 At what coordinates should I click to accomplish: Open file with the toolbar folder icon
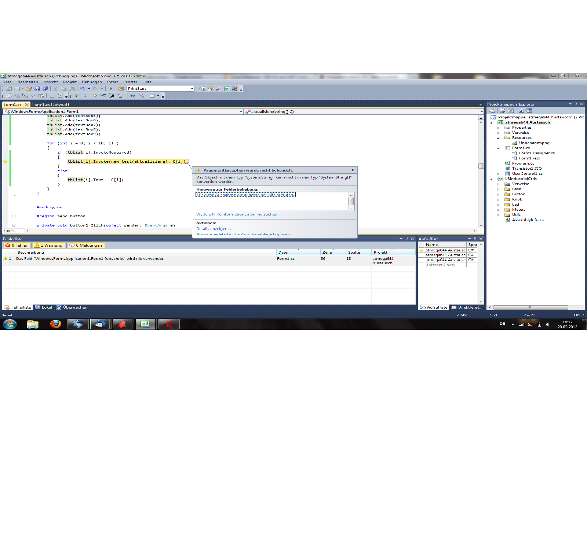(29, 89)
